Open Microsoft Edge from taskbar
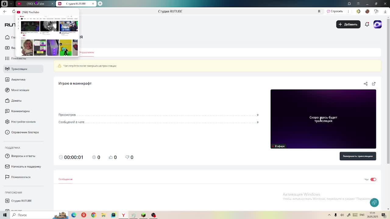 click(x=74, y=215)
